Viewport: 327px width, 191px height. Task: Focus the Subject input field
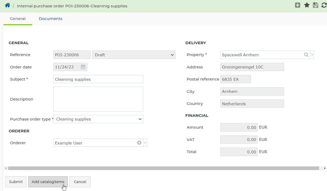pyautogui.click(x=98, y=79)
